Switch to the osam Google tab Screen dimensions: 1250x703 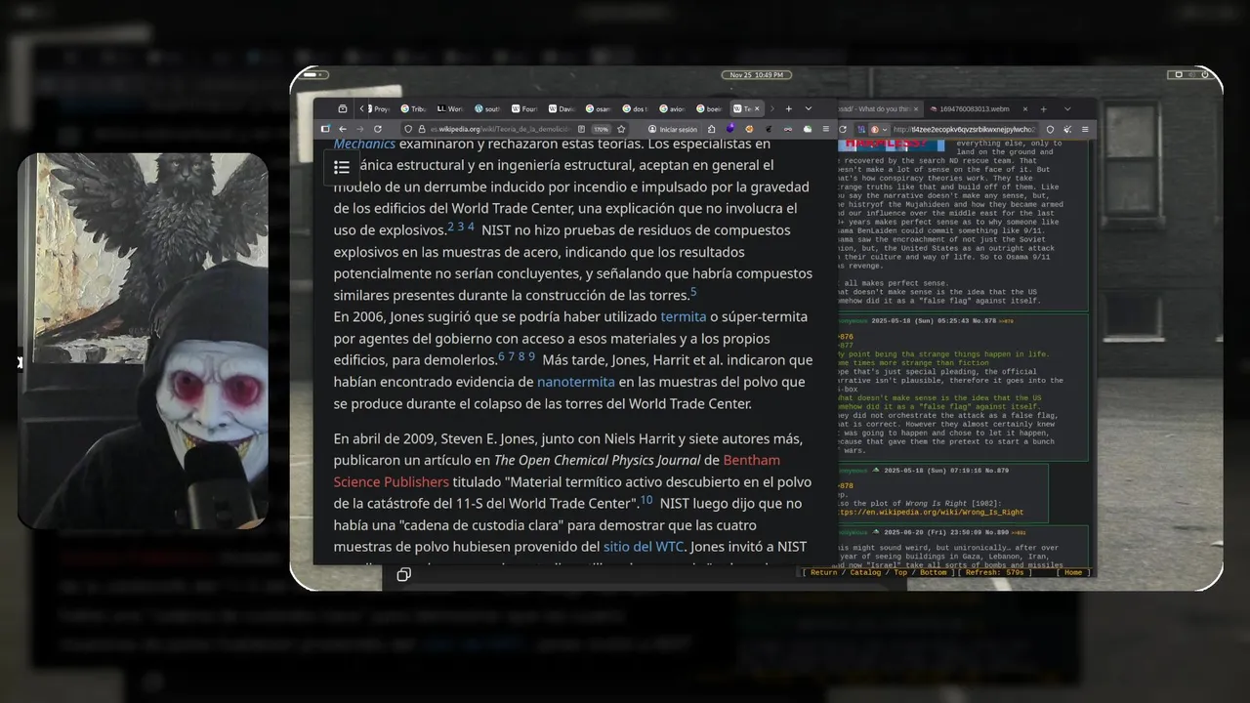point(599,108)
